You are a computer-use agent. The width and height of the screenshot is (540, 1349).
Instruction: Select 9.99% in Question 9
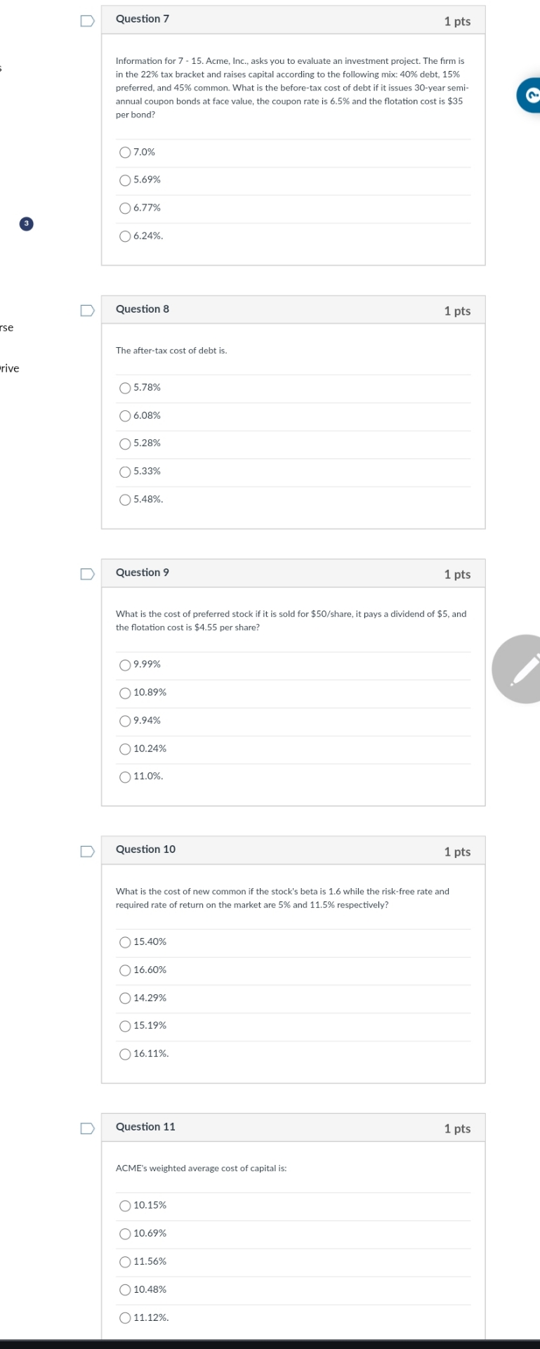click(x=124, y=664)
